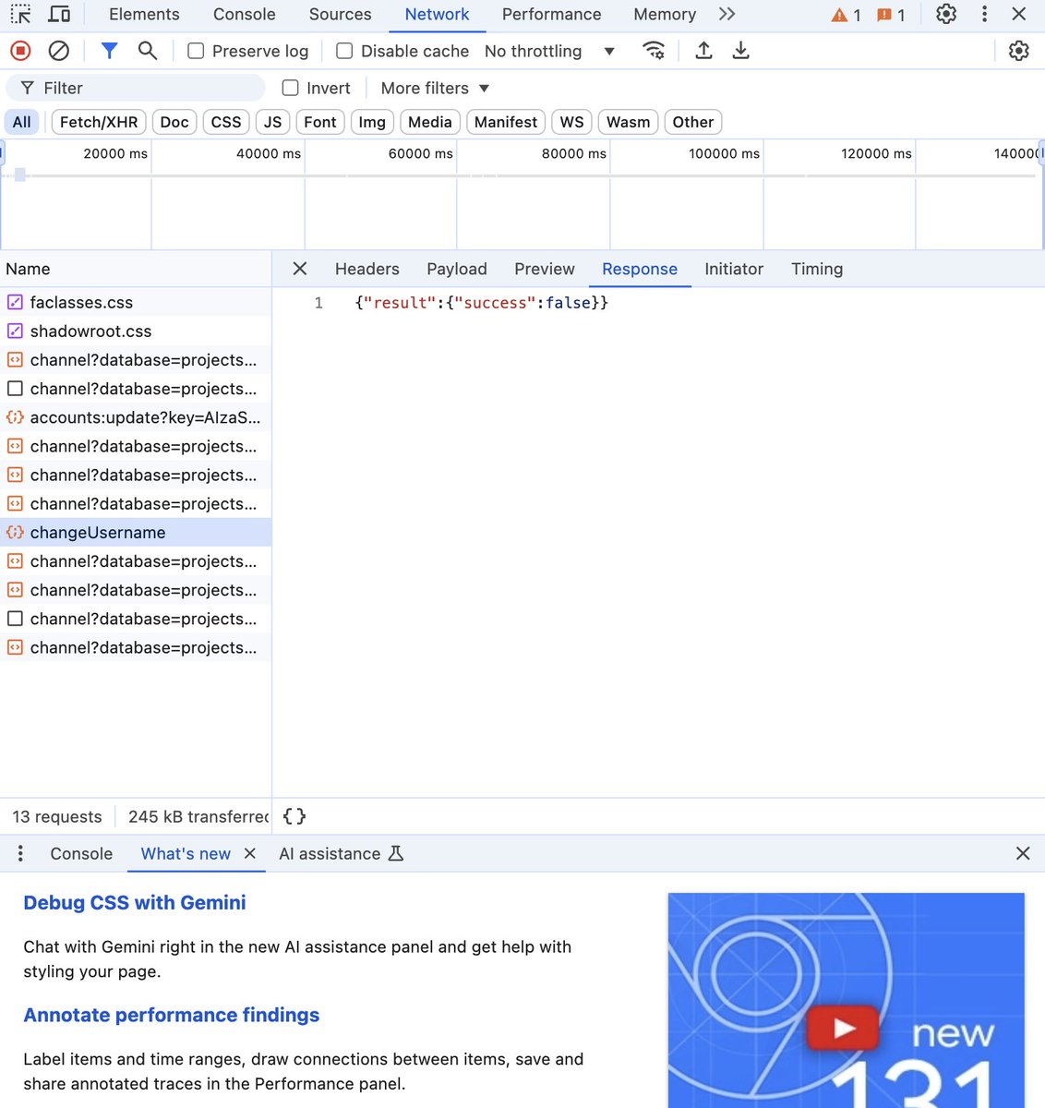Open the AI assistance drawer tab
This screenshot has height=1108, width=1045.
click(342, 853)
